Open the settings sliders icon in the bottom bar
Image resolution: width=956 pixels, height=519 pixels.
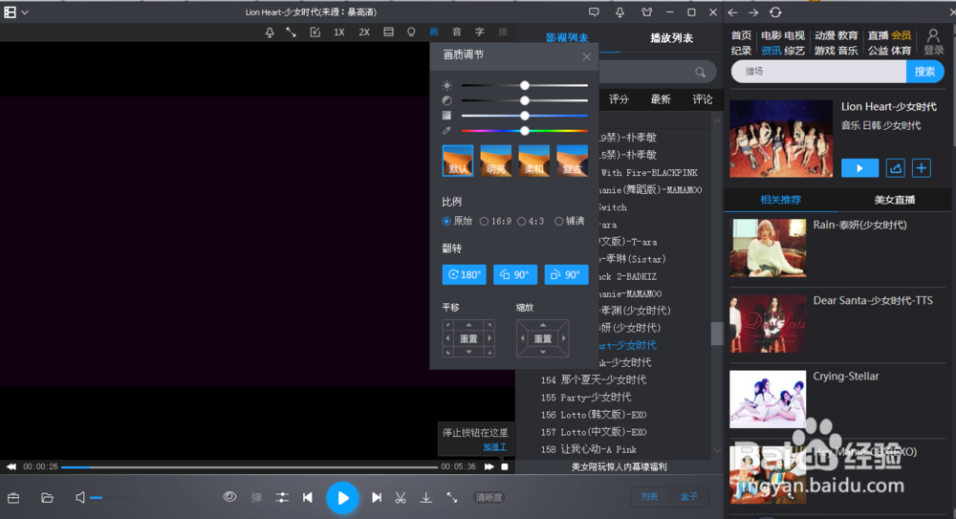(x=282, y=498)
